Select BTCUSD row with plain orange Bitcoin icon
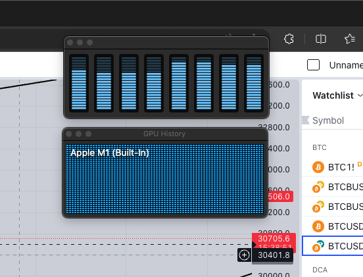 coord(333,226)
